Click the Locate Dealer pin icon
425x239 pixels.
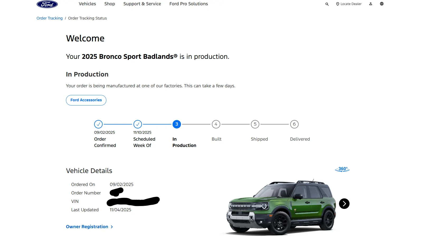337,4
